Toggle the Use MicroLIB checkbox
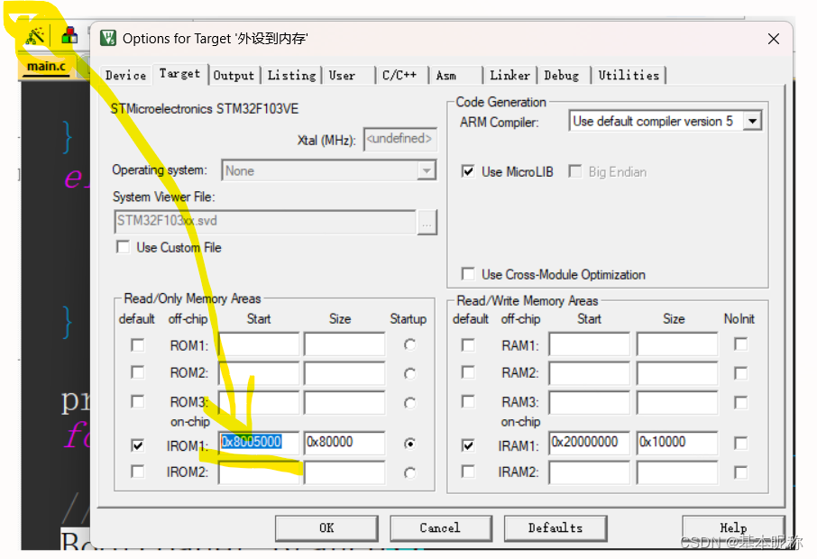Image resolution: width=817 pixels, height=559 pixels. [x=468, y=171]
